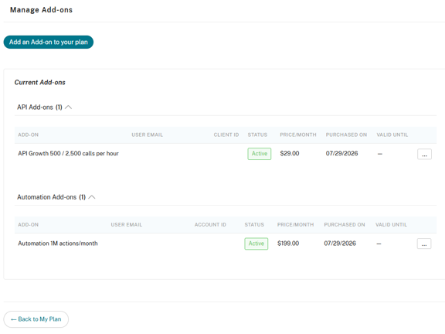Collapse the Automation Add-ons section chevron

coord(92,197)
